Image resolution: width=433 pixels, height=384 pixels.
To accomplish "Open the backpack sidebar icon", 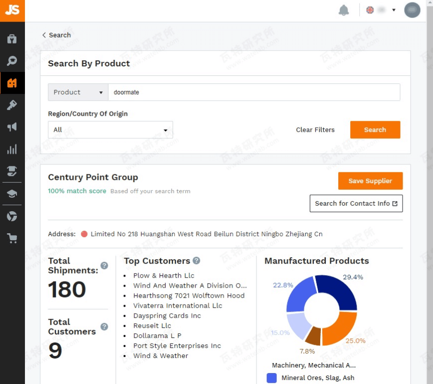I will tap(12, 39).
